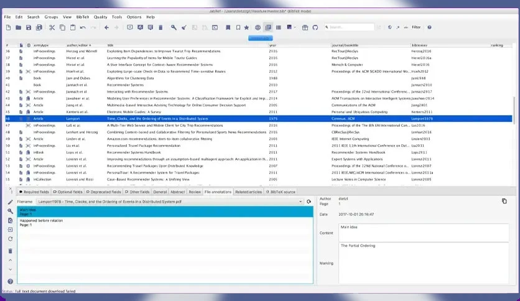Select the blue library tab above the table
The height and width of the screenshot is (301, 520).
click(x=261, y=38)
